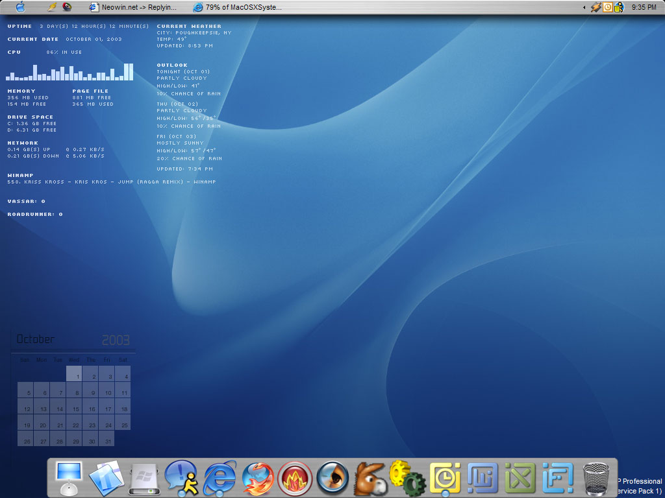Click the Winamp lightning quick launch icon
Image resolution: width=665 pixels, height=498 pixels.
52,7
